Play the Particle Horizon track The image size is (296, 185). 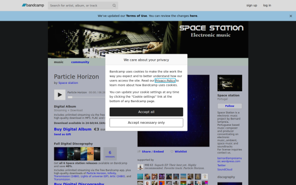(60, 95)
